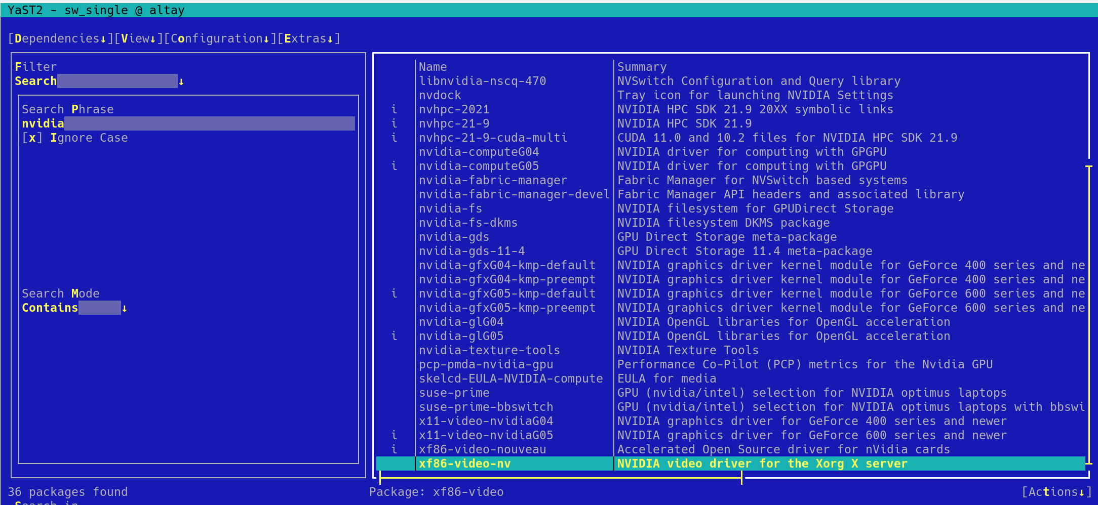Select the nvidia-glG04 package row
The height and width of the screenshot is (505, 1098).
coord(730,322)
